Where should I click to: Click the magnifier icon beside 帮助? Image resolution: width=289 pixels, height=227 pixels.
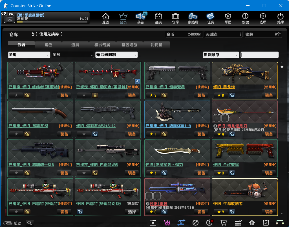point(30,223)
